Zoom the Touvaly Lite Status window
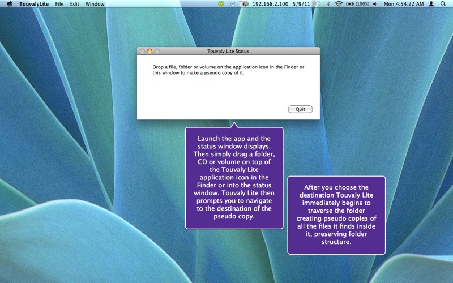Viewport: 453px width, 283px height. tap(157, 51)
